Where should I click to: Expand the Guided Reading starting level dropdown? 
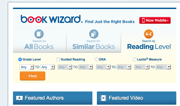click(65, 67)
